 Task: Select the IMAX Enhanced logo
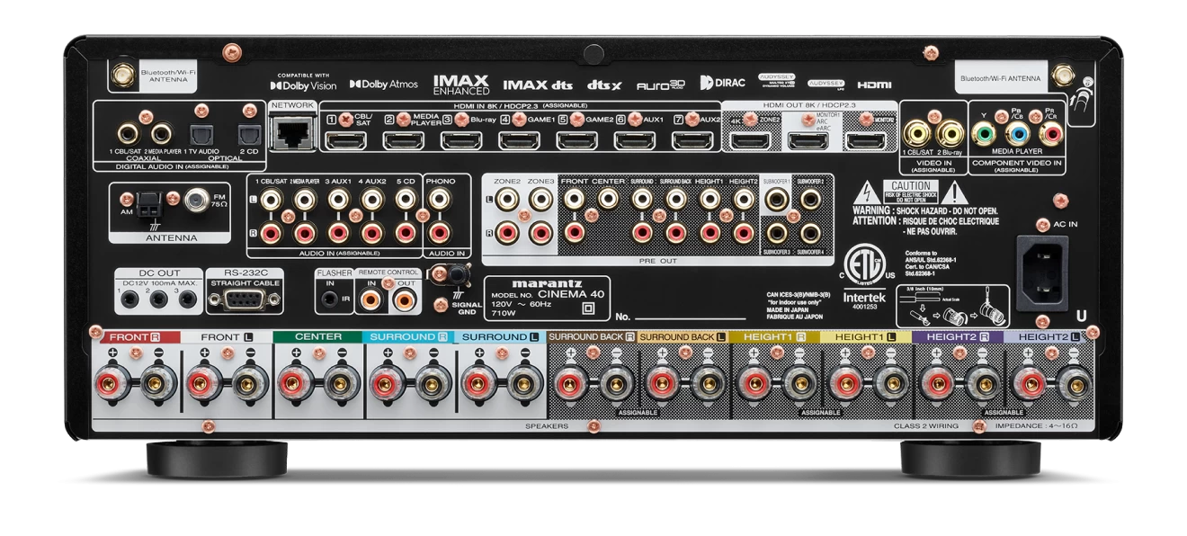[x=461, y=85]
